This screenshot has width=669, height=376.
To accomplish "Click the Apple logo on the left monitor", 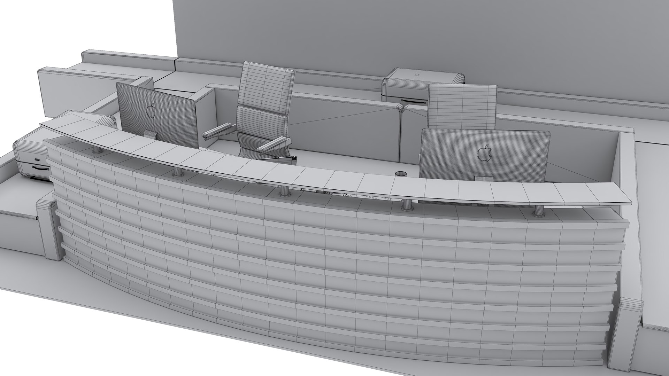I will [151, 110].
